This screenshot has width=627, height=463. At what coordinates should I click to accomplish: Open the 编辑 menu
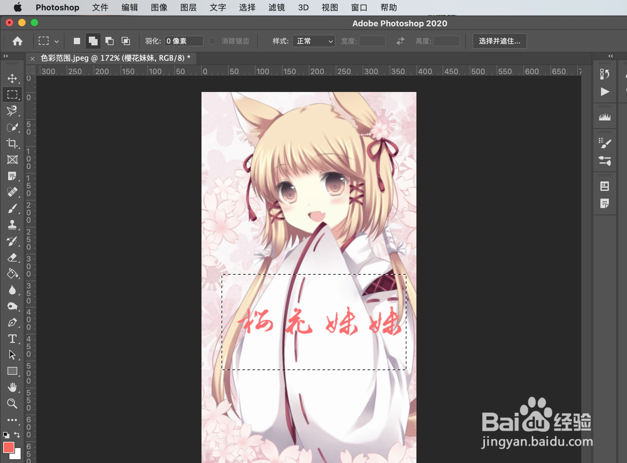click(x=130, y=8)
